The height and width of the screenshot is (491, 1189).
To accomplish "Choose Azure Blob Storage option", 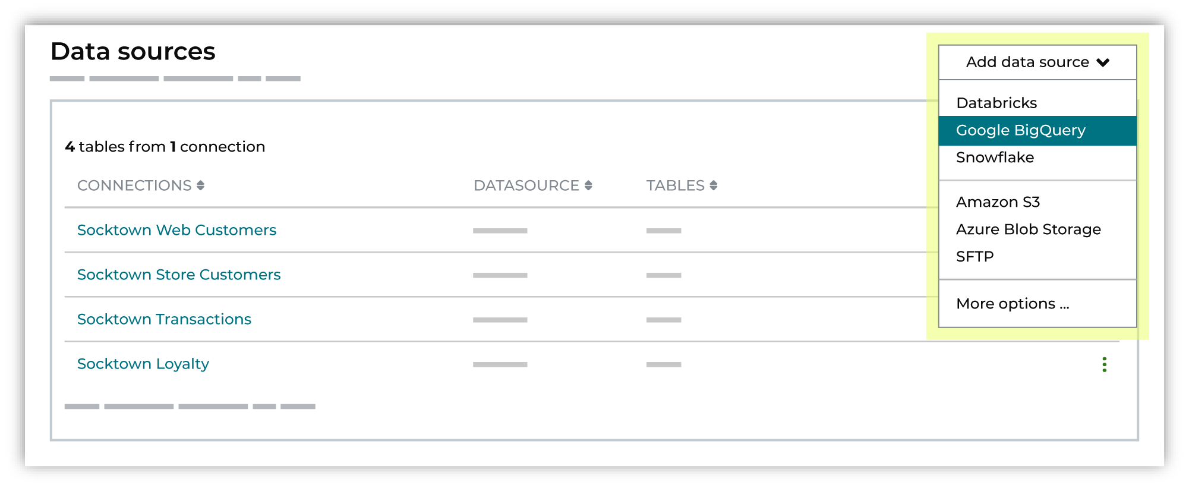I will point(1028,229).
